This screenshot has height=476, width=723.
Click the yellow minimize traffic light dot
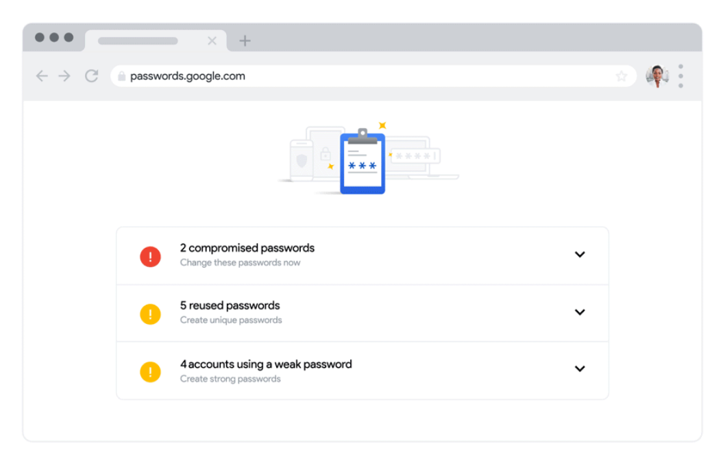54,38
